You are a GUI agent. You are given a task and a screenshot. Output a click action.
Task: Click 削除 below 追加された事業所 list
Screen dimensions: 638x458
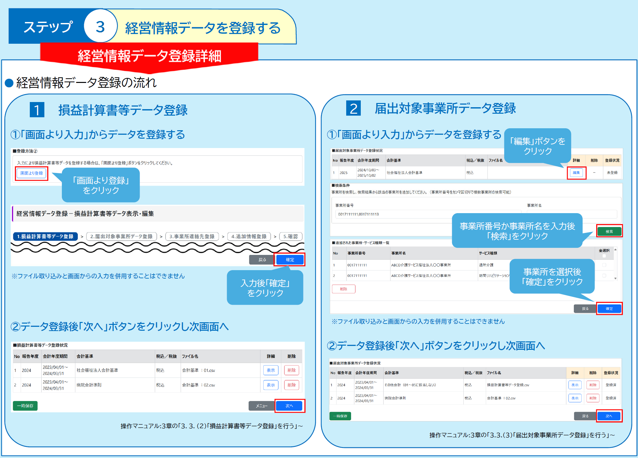point(344,289)
